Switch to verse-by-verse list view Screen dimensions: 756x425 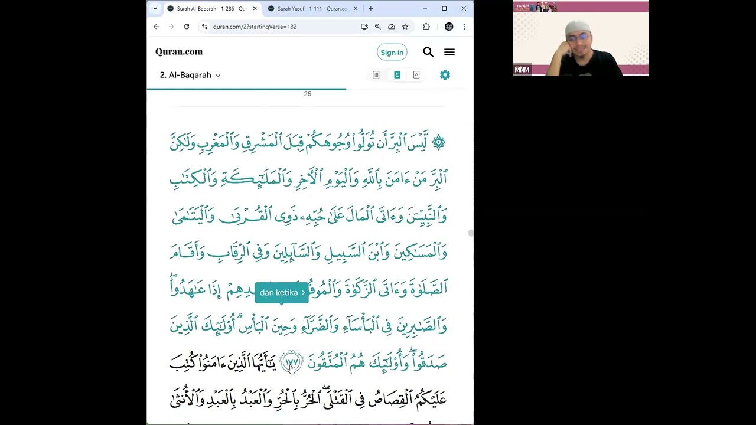(x=376, y=75)
